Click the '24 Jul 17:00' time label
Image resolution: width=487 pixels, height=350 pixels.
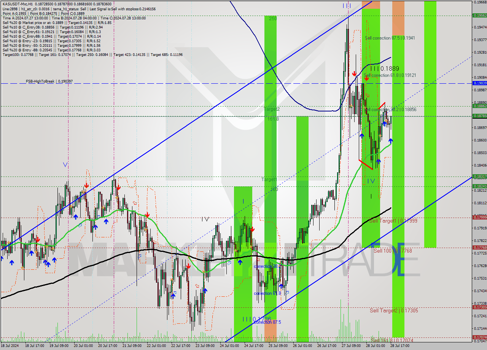[254, 346]
